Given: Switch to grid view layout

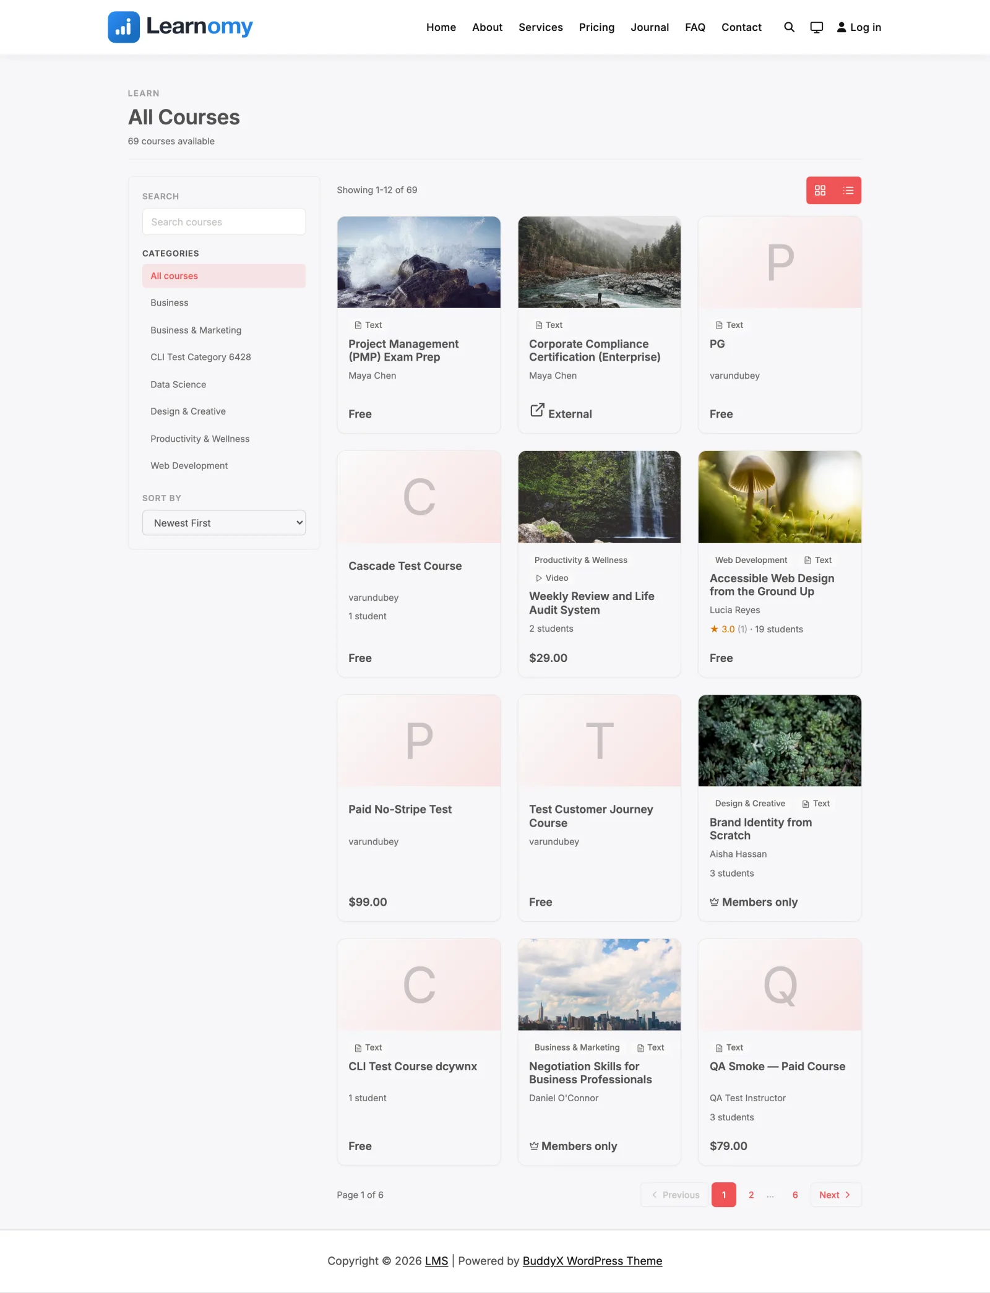Looking at the screenshot, I should point(820,191).
